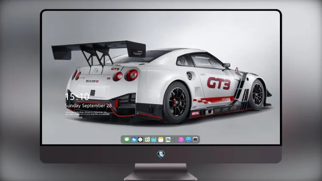Open the Maps app in dock
This screenshot has width=322, height=181.
click(x=147, y=139)
